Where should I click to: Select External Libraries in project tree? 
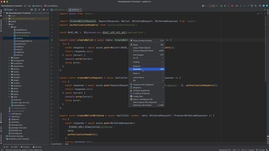pyautogui.click(x=14, y=136)
